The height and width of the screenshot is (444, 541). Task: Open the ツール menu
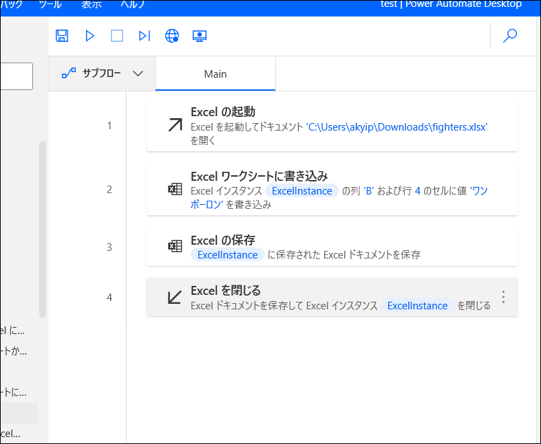50,5
